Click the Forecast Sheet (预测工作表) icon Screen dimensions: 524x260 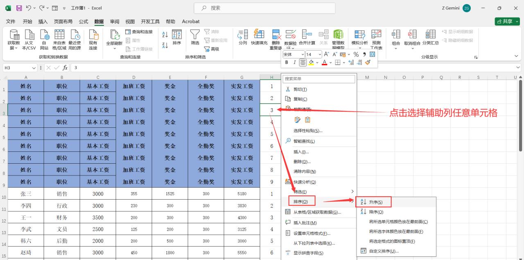(x=376, y=40)
